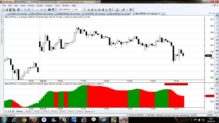Click the wand with star icon

106,10
